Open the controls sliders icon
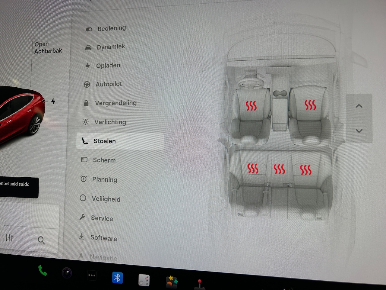 (x=9, y=238)
